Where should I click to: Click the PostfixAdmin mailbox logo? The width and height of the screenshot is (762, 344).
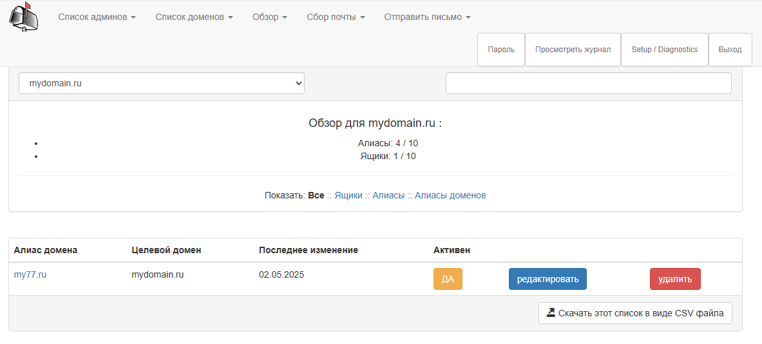coord(24,17)
